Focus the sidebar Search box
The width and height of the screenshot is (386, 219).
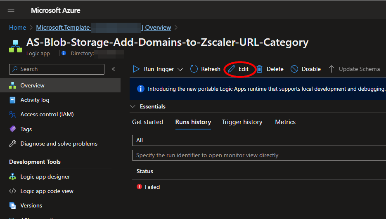coord(57,69)
